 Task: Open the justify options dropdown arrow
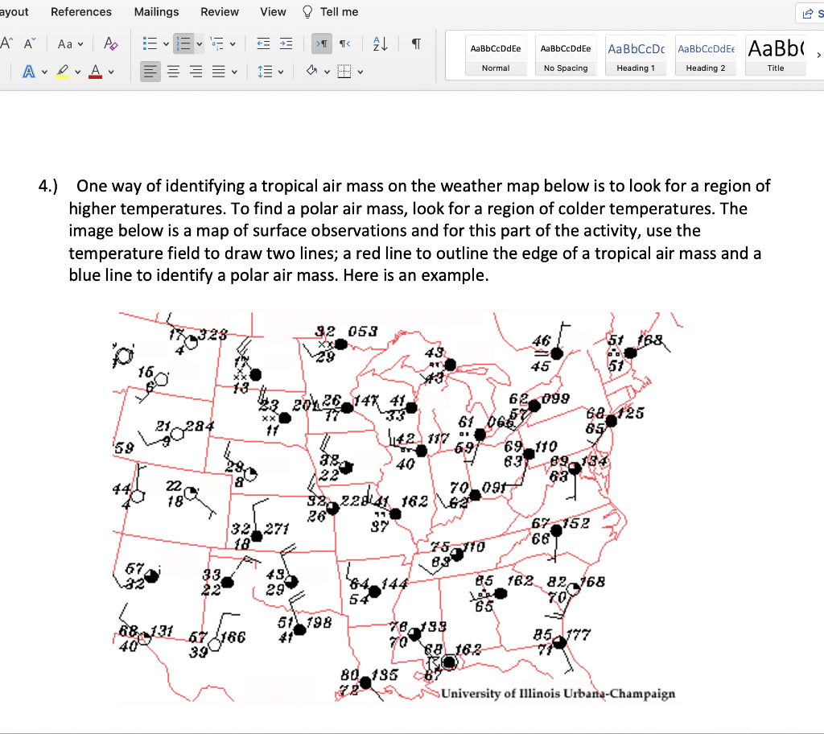click(234, 72)
